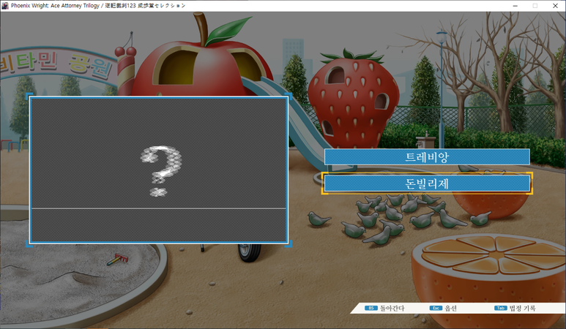This screenshot has height=329, width=566.
Task: Close the Ace Attorney Trilogy window
Action: point(555,6)
